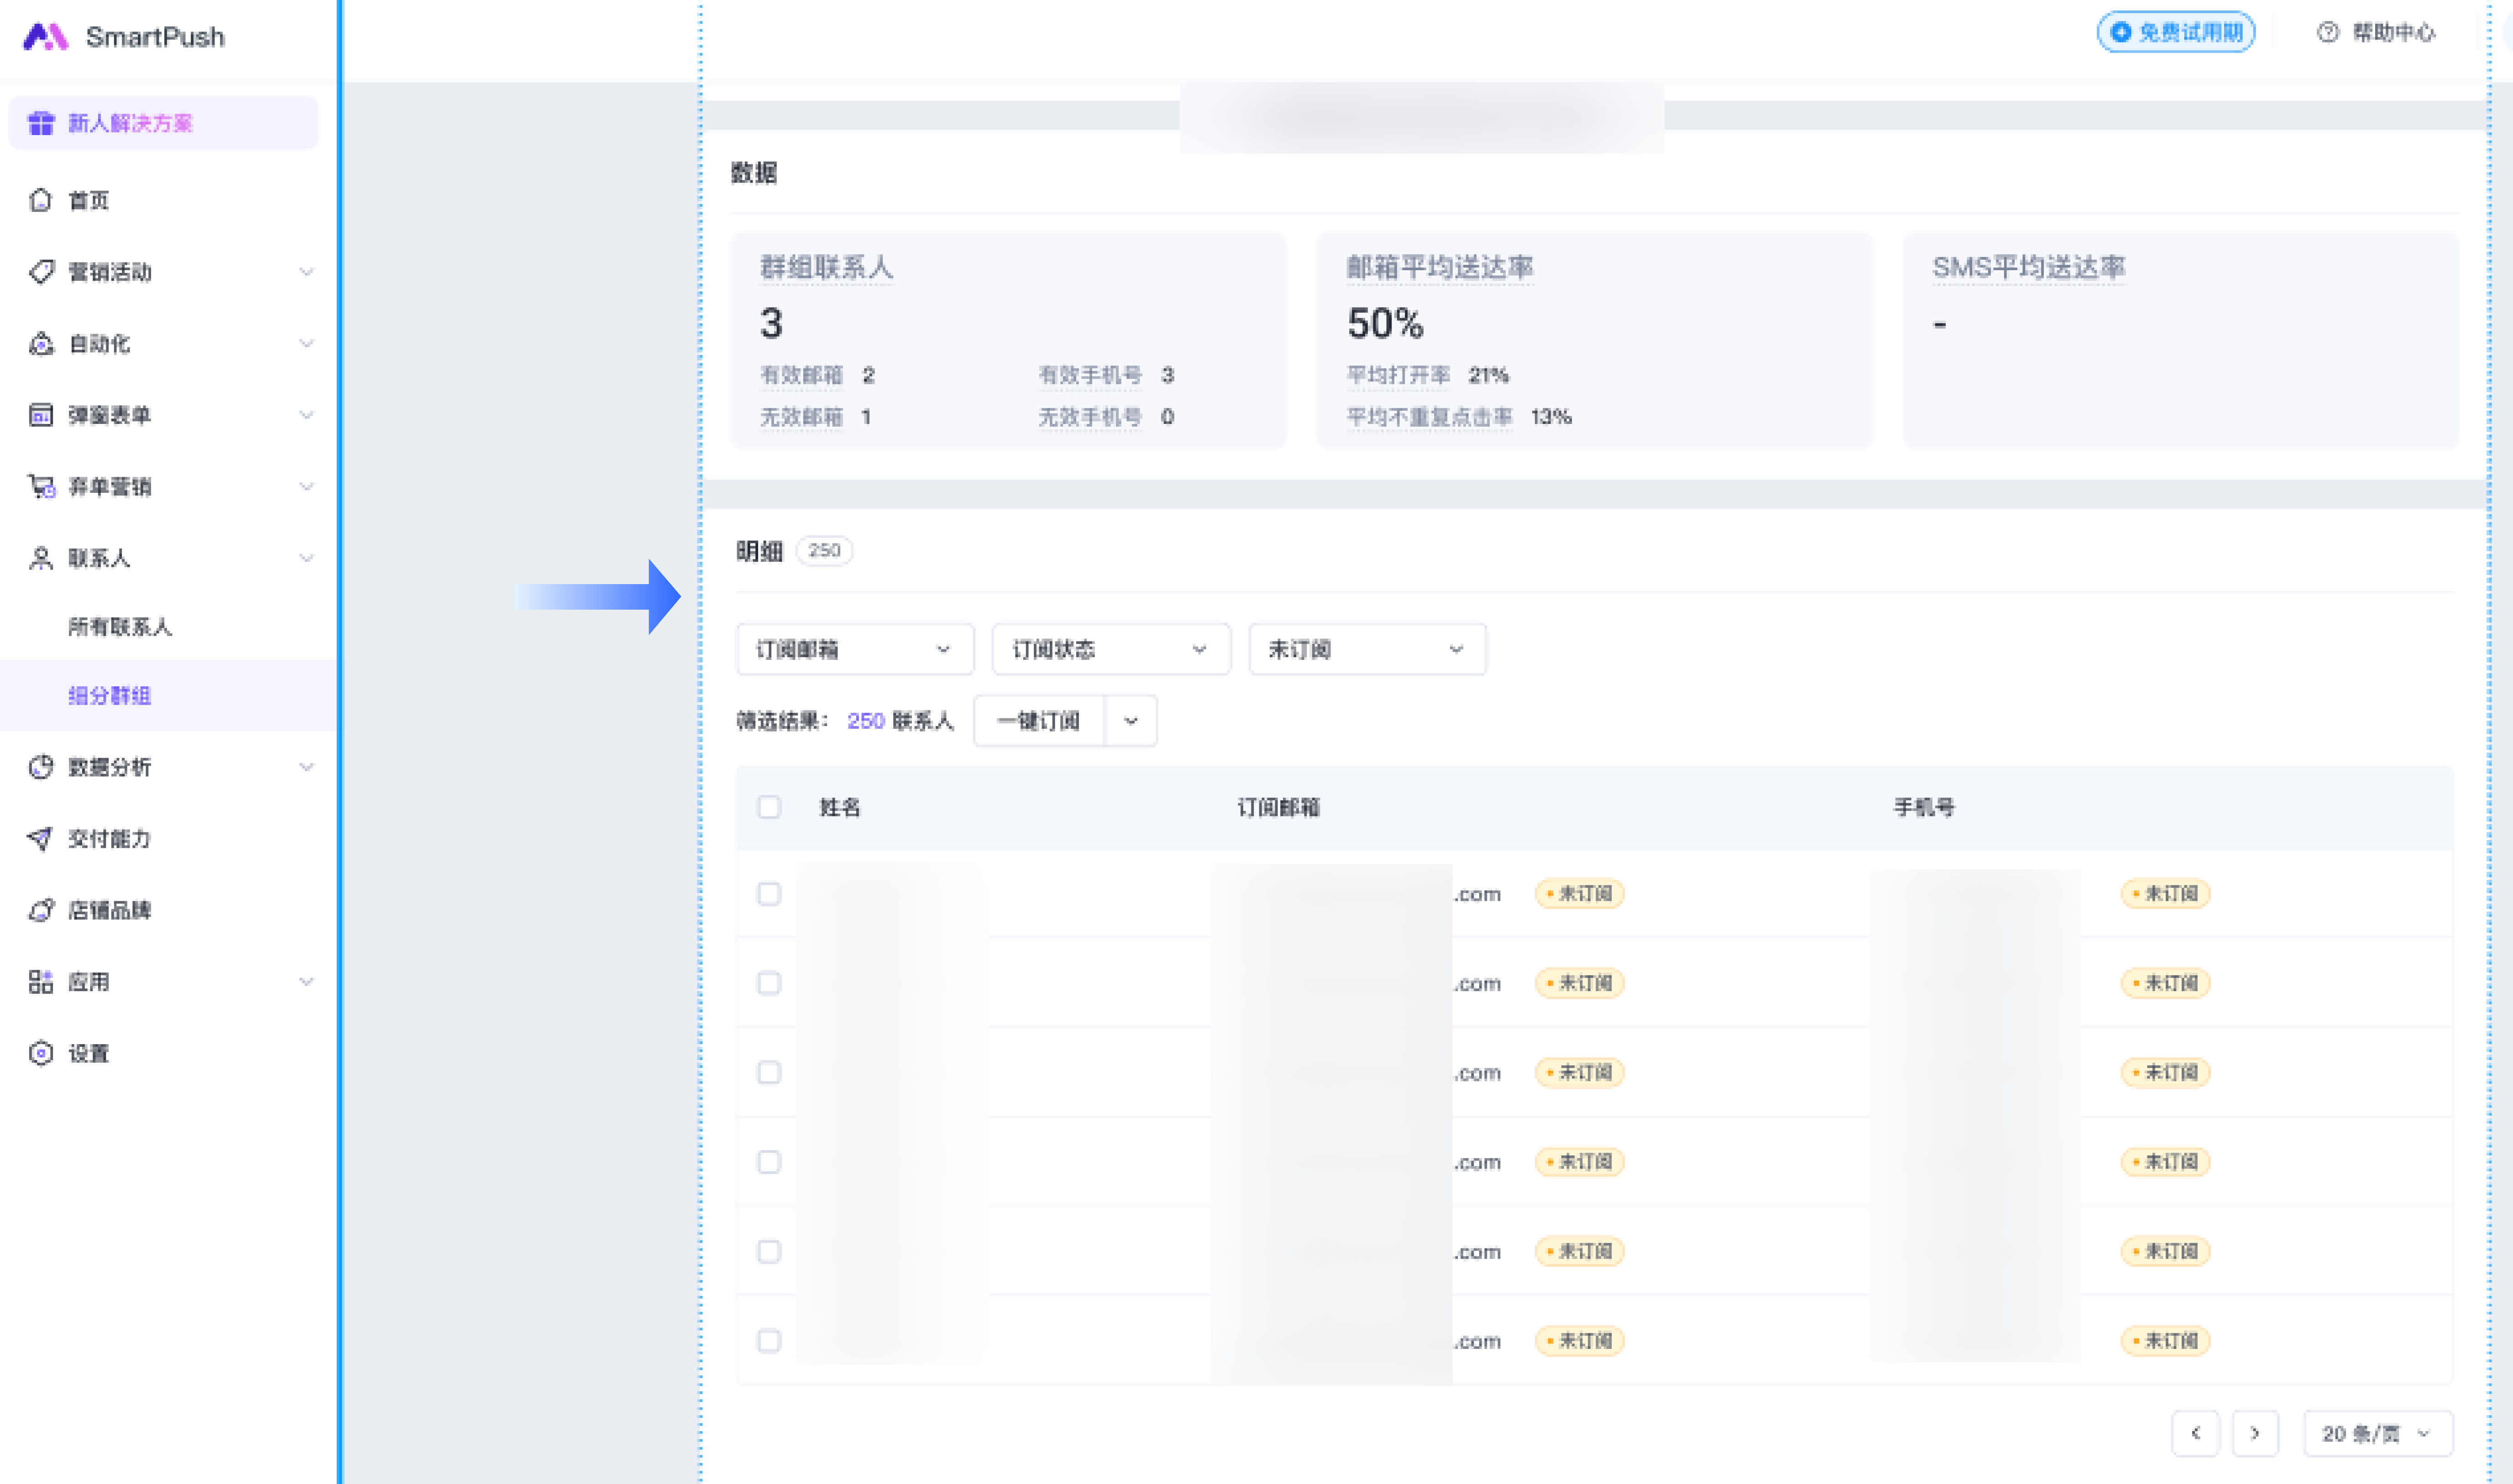Check the last contact row checkbox
Viewport: 2513px width, 1484px height.
tap(769, 1341)
